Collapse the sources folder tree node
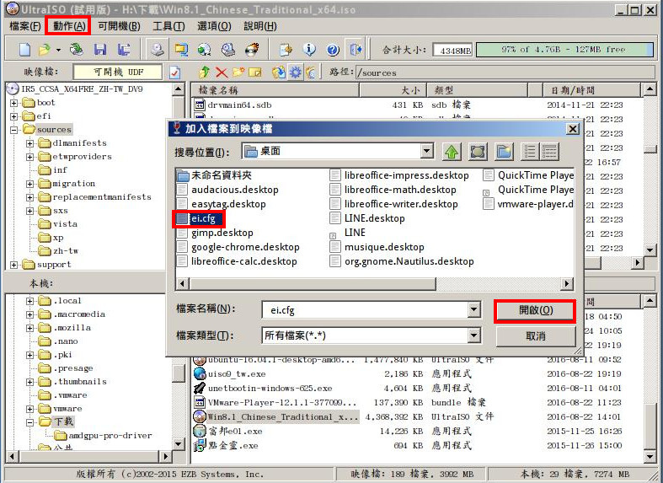This screenshot has height=483, width=663. click(x=14, y=130)
